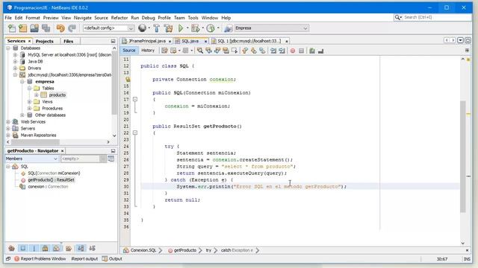This screenshot has width=478, height=268.
Task: Open the Navigate menu
Action: pos(83,18)
